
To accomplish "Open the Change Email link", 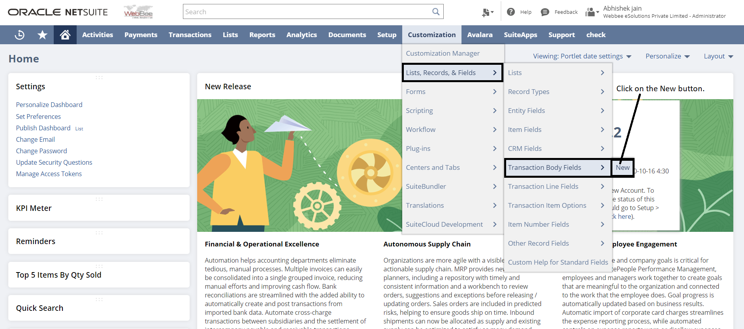I will pyautogui.click(x=35, y=139).
